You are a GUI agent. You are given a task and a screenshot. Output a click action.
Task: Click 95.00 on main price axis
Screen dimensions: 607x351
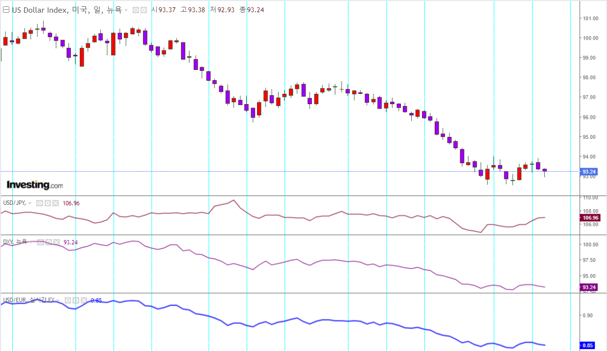click(590, 137)
